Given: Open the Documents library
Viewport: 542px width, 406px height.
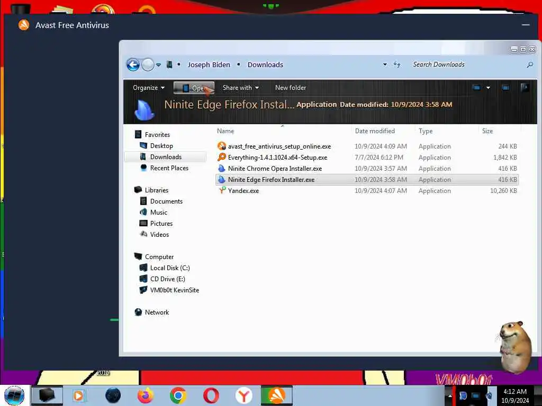Looking at the screenshot, I should point(166,201).
